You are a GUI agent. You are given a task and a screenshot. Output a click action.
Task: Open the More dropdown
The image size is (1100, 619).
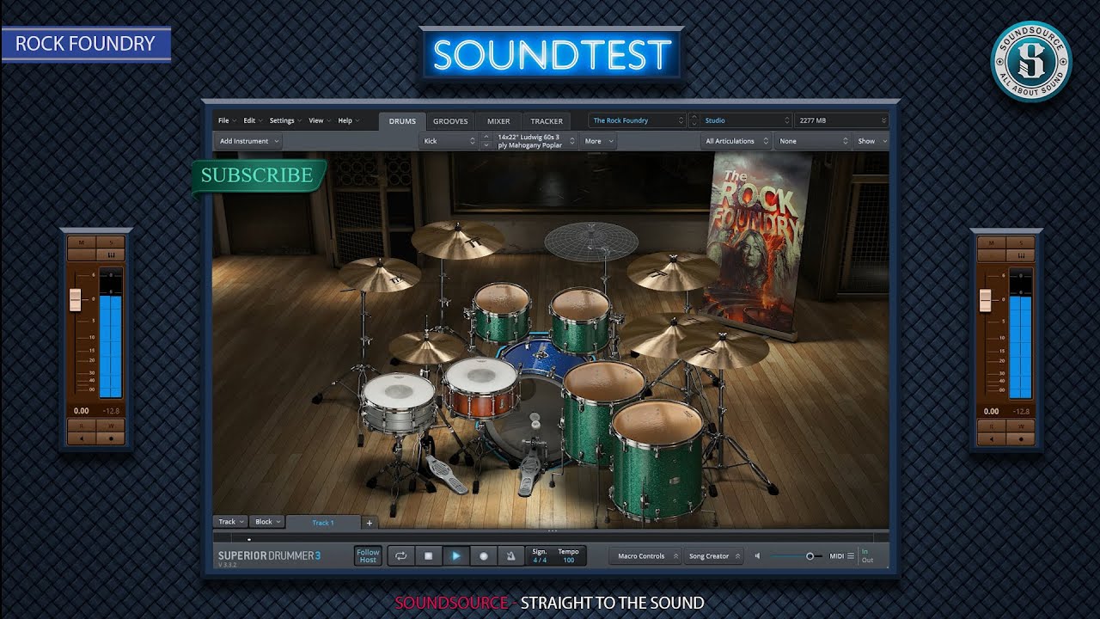click(x=599, y=141)
